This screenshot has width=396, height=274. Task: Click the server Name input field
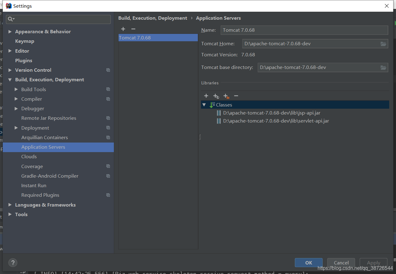coord(304,30)
